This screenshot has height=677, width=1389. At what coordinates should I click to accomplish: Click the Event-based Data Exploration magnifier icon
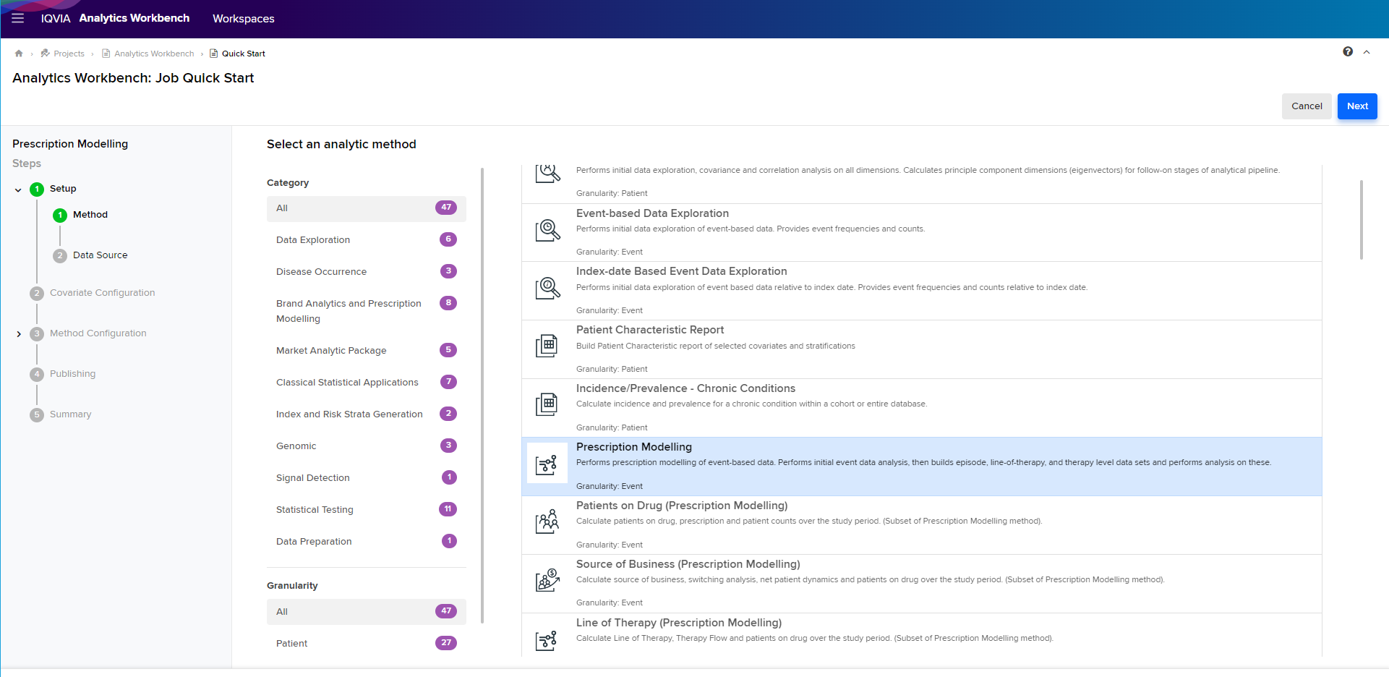(x=548, y=230)
